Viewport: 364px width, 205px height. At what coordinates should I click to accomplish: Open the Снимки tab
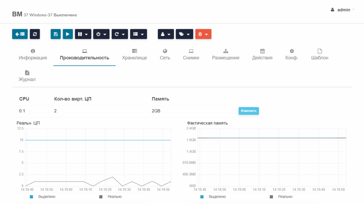191,55
